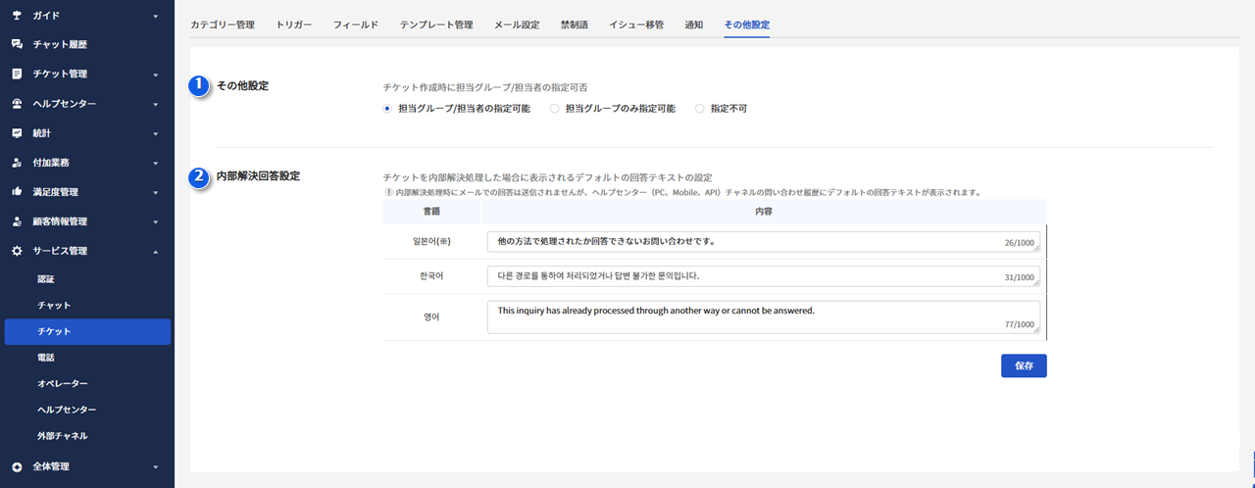This screenshot has height=488, width=1255.
Task: Open ヘルプセンター submenu under サービス管理
Action: (x=67, y=409)
